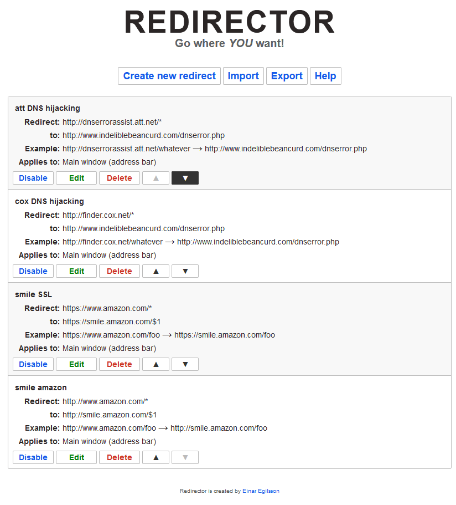Move cox DNS hijacking rule down

click(x=184, y=271)
